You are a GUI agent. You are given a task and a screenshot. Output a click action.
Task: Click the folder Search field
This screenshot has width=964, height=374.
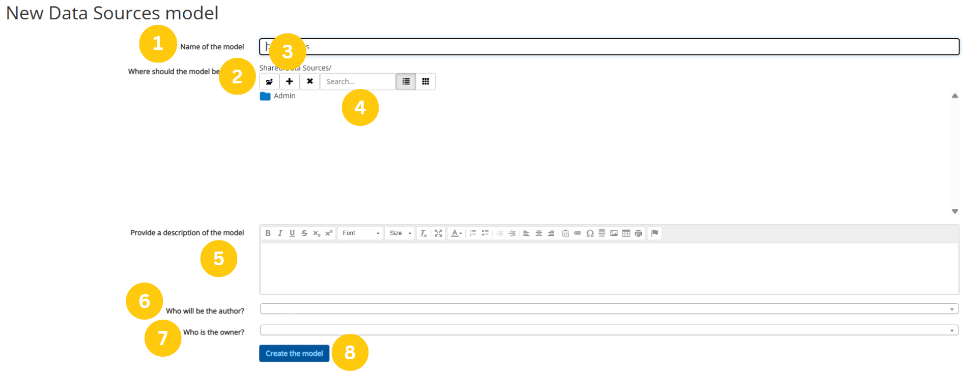[x=357, y=81]
